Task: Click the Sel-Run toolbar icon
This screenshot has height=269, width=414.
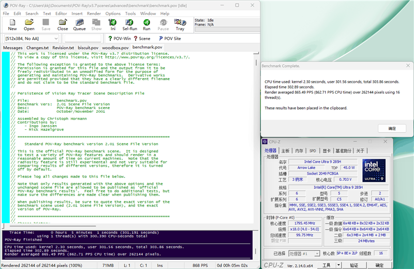Action: coord(130,25)
